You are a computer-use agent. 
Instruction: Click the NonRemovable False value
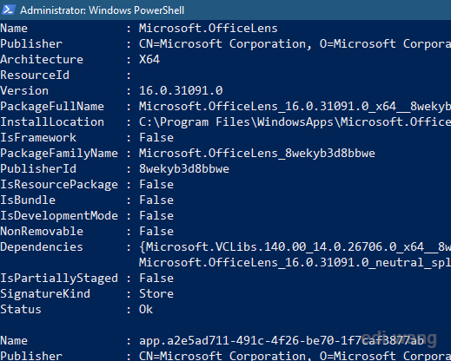coord(156,231)
